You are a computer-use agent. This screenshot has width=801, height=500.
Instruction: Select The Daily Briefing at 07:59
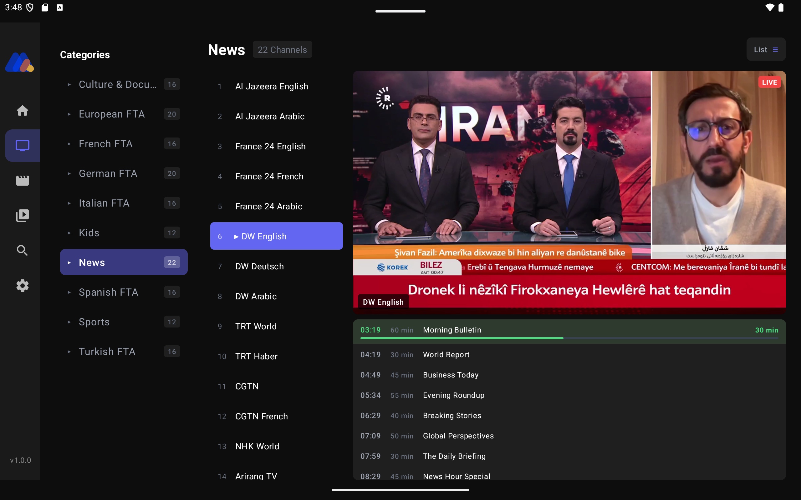coord(569,456)
